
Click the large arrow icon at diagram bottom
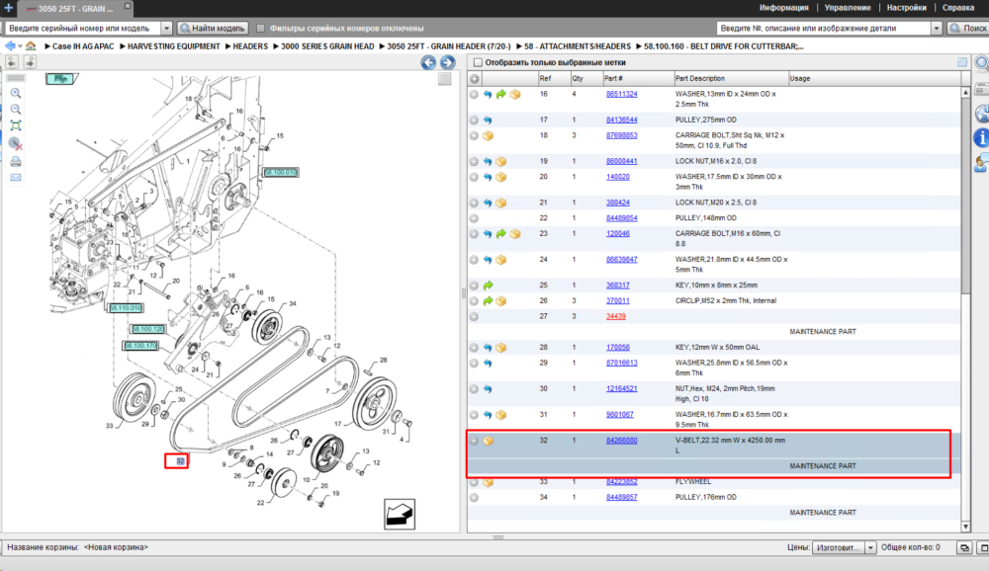click(400, 515)
